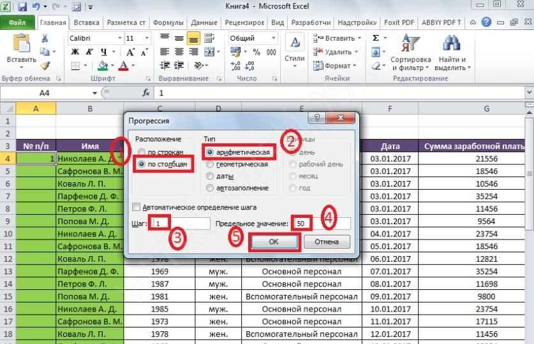Screen dimensions: 534x344
Task: Click the AutoSum sigma icon
Action: [376, 38]
